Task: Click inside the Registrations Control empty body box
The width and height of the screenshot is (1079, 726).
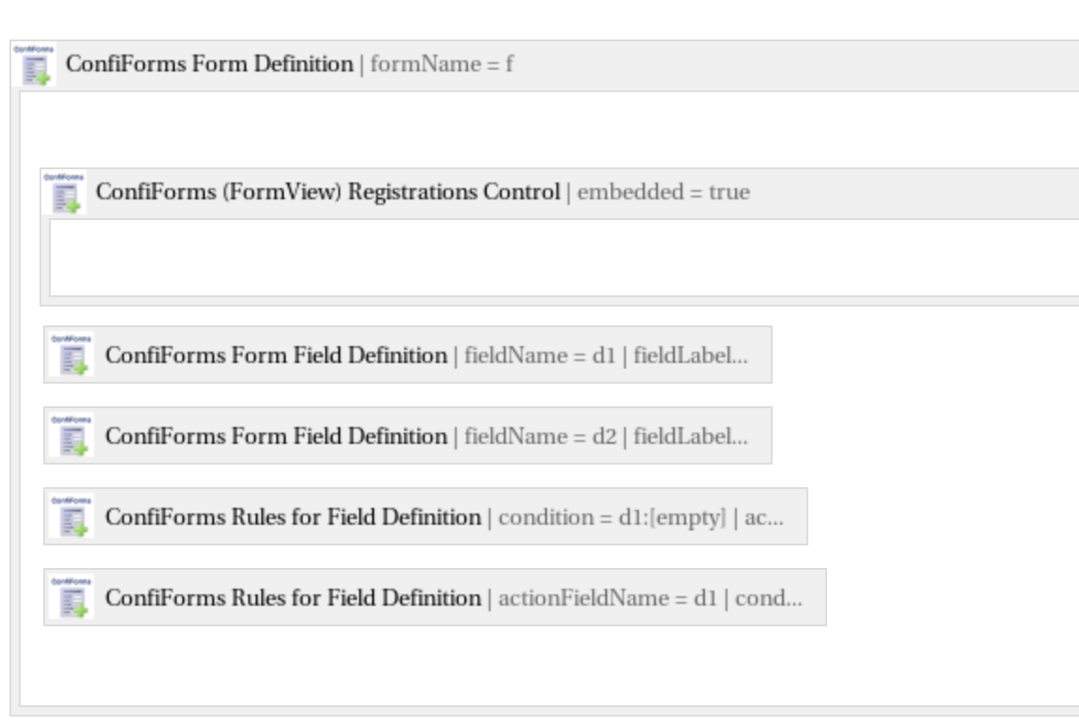Action: (564, 258)
